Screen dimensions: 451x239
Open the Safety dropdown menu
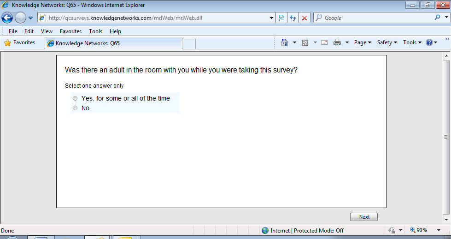point(387,42)
